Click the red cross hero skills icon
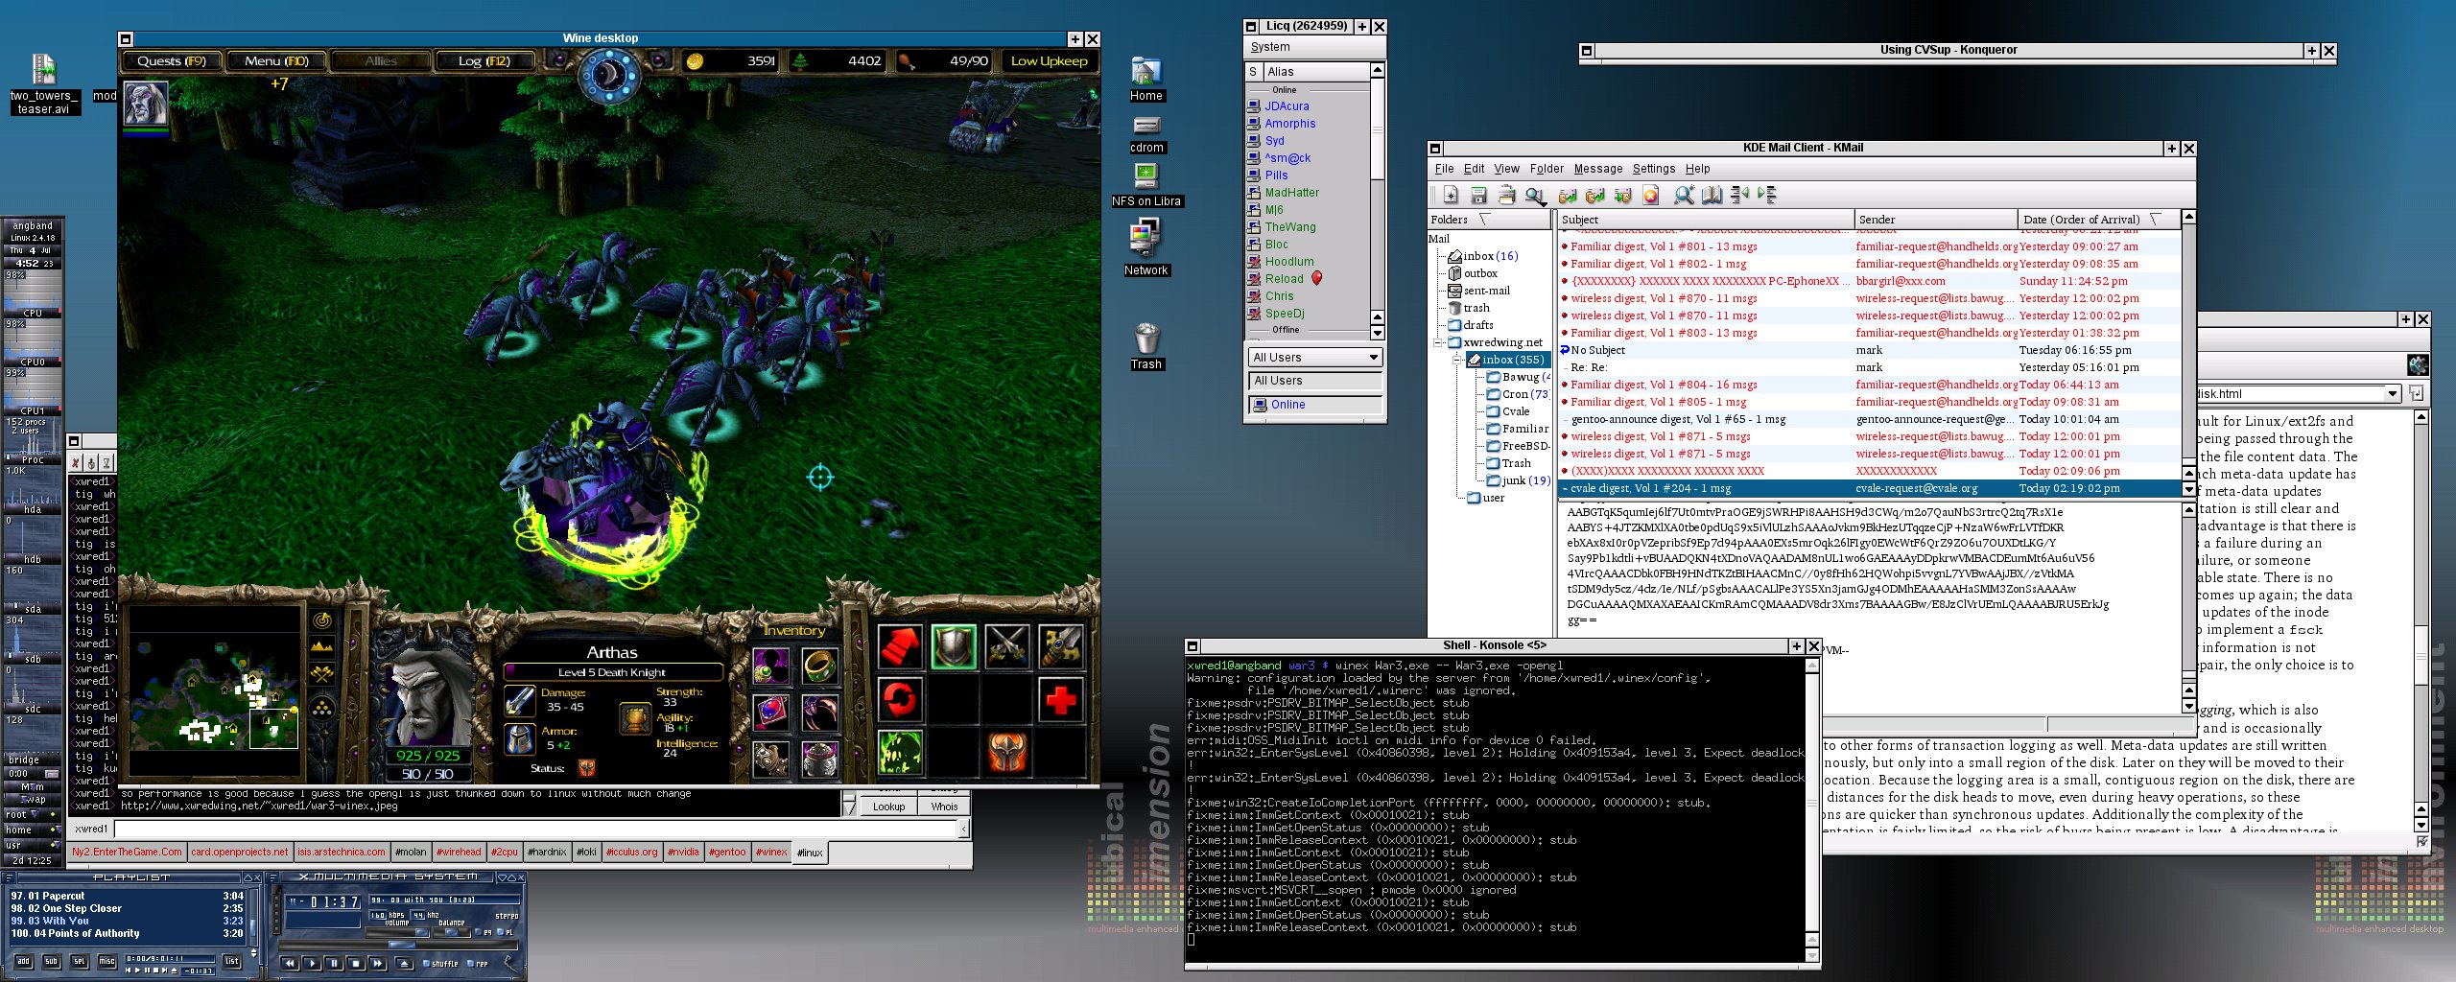This screenshot has height=982, width=2456. (1060, 700)
